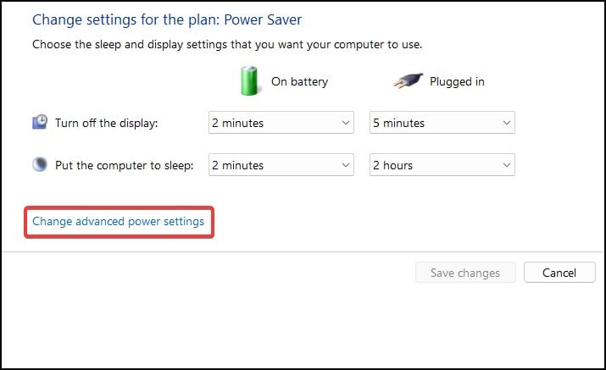The image size is (606, 370).
Task: Cancel the plan settings changes
Action: tap(559, 273)
